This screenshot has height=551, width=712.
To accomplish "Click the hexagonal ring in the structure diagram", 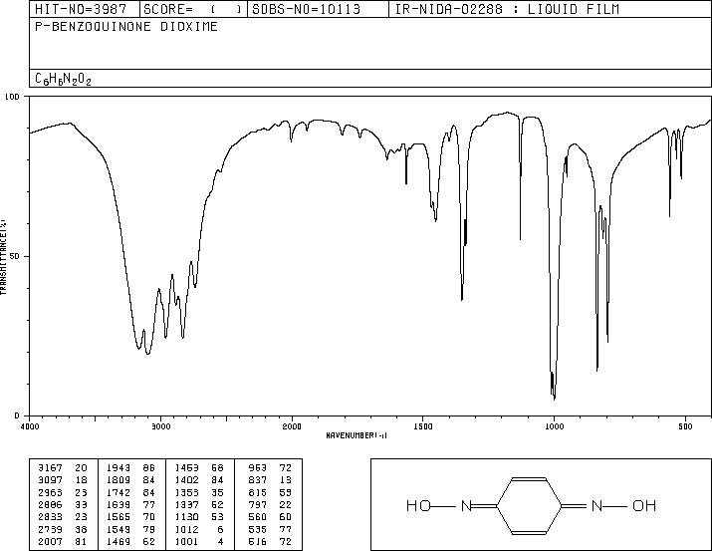I will (529, 505).
